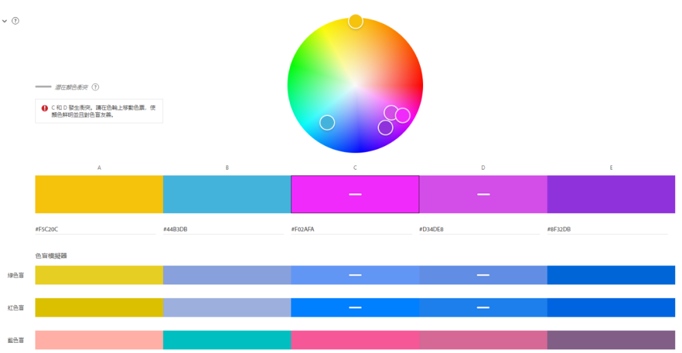
Task: Click the red conflict warning icon
Action: [x=44, y=108]
